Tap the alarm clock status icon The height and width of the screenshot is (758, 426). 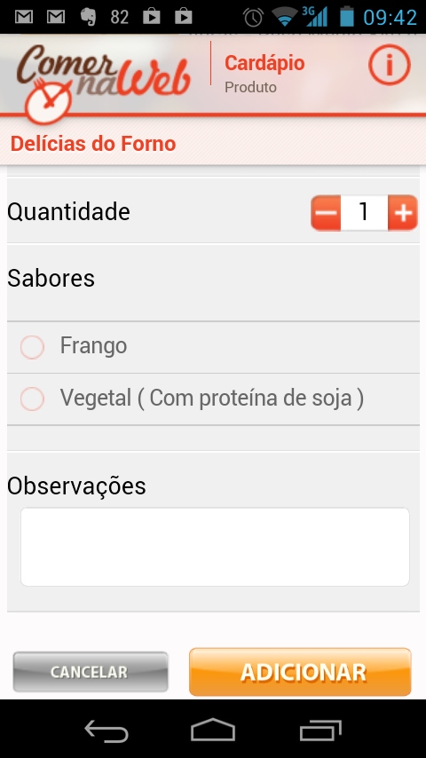pos(253,17)
